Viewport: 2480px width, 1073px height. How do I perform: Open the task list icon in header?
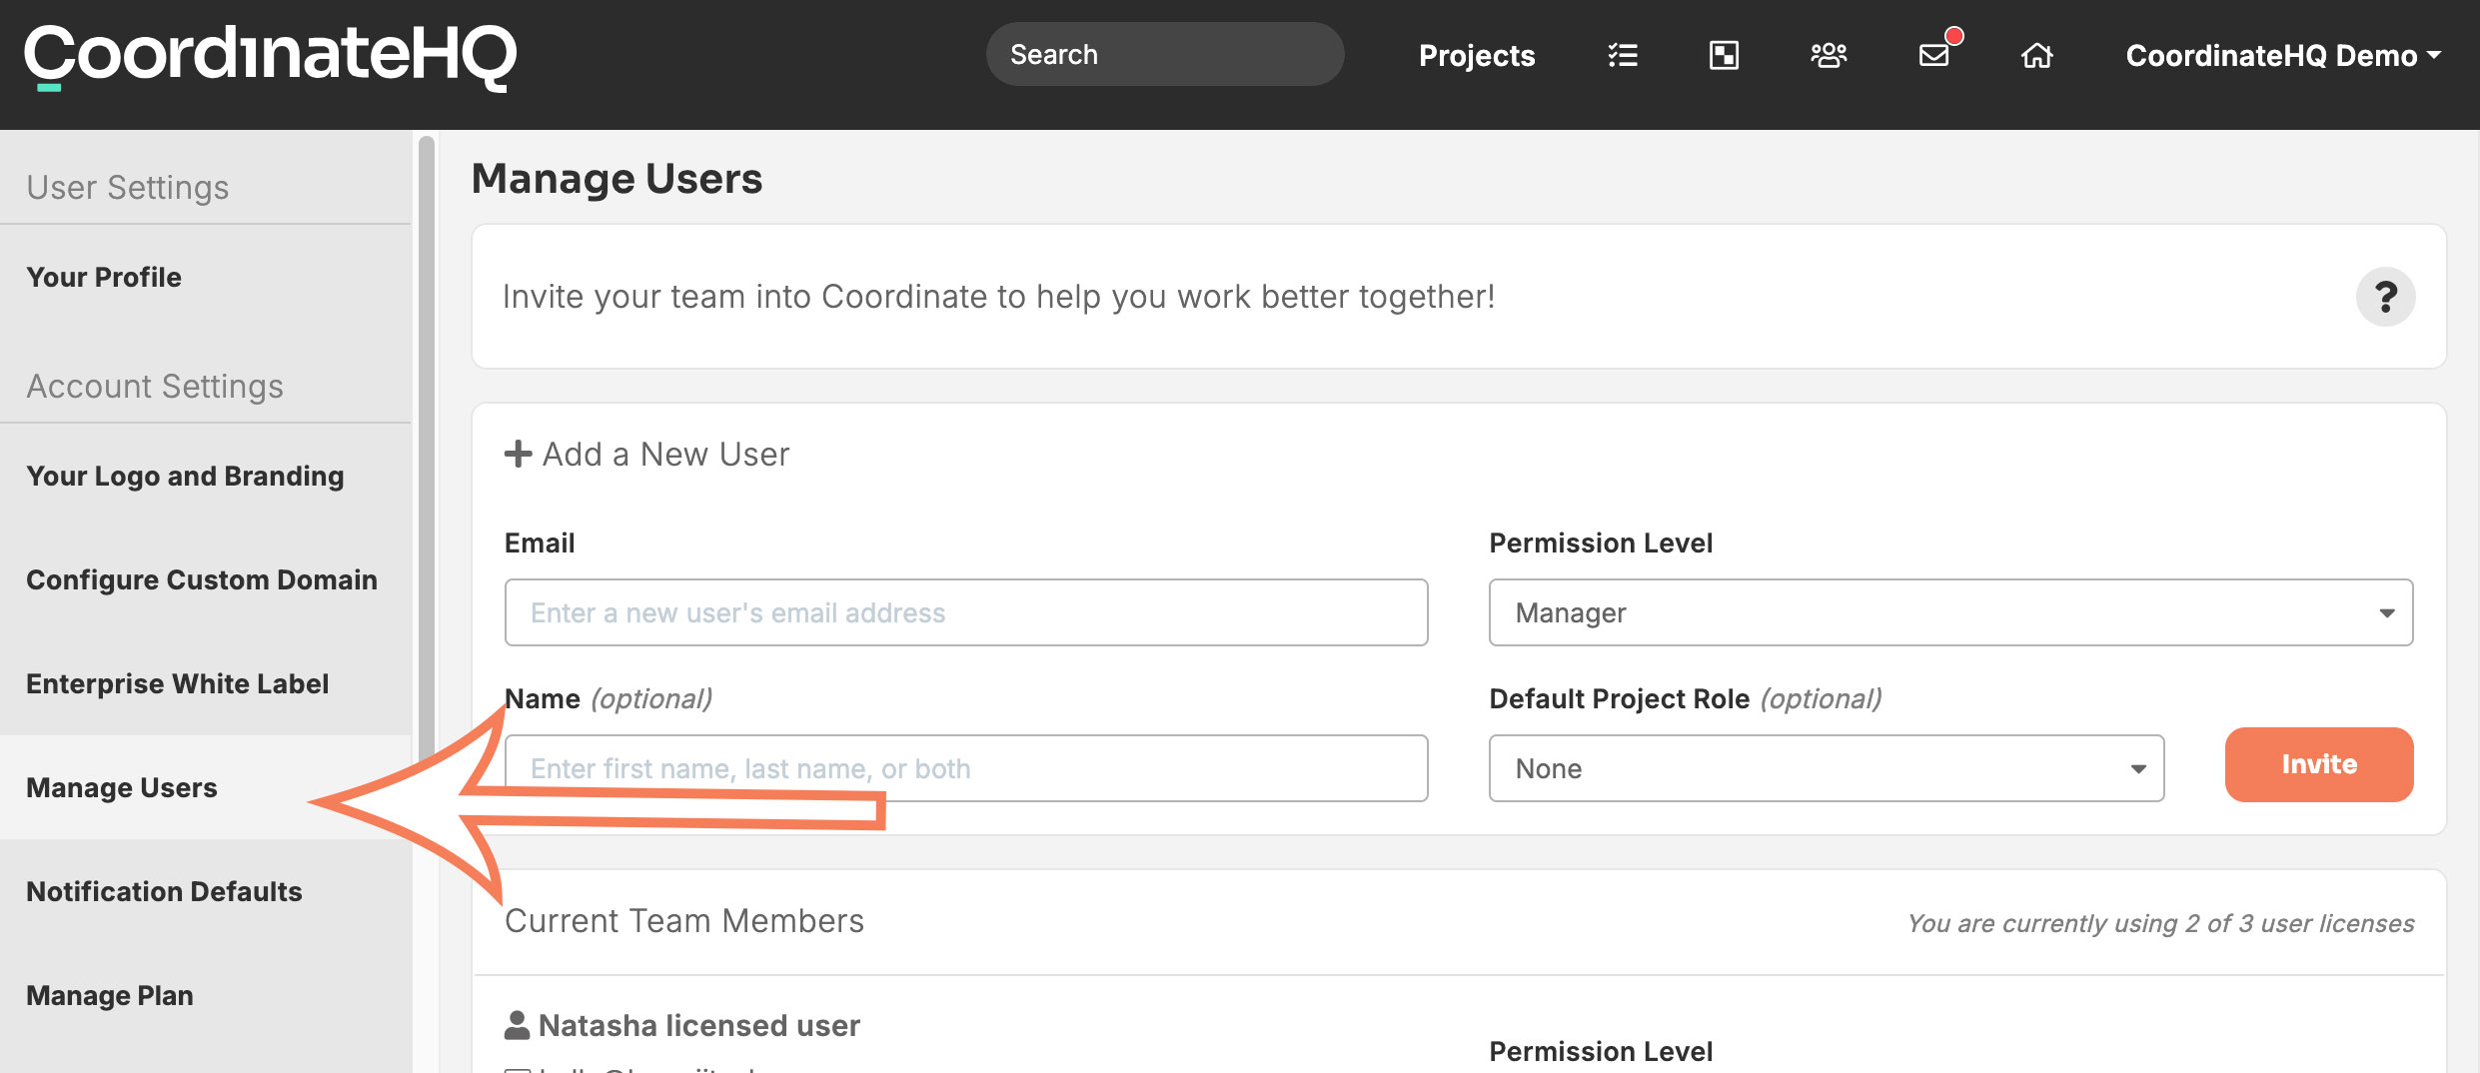(x=1623, y=55)
